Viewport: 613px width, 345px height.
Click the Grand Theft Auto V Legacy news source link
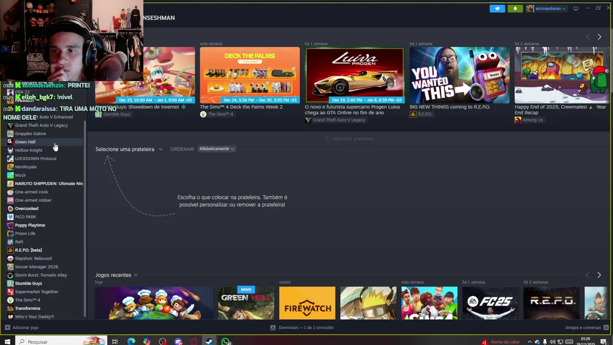point(339,120)
